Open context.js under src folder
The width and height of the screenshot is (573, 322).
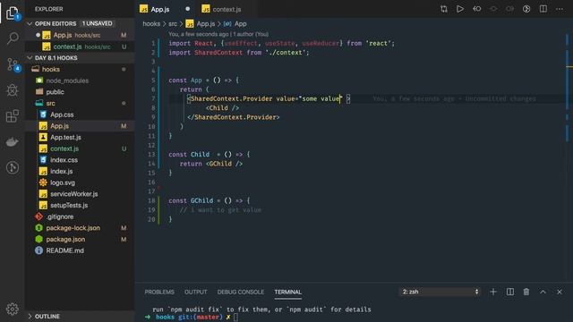tap(80, 148)
